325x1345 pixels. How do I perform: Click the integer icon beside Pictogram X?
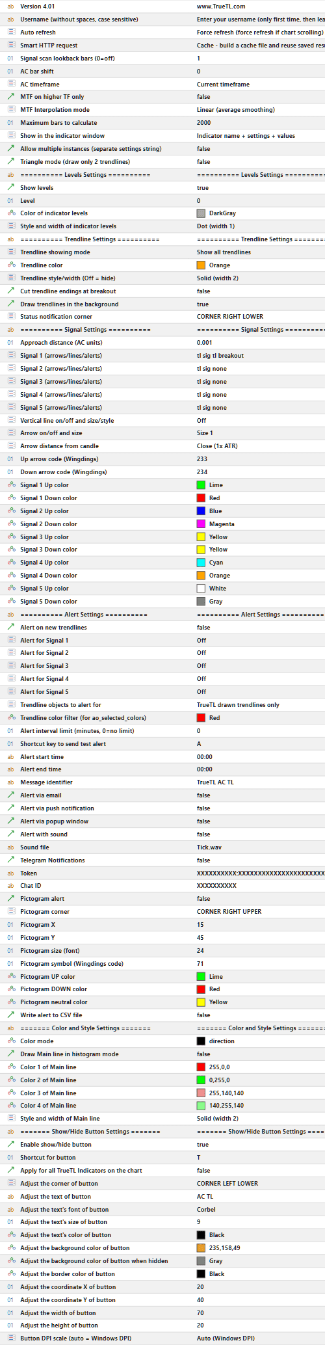coord(10,925)
